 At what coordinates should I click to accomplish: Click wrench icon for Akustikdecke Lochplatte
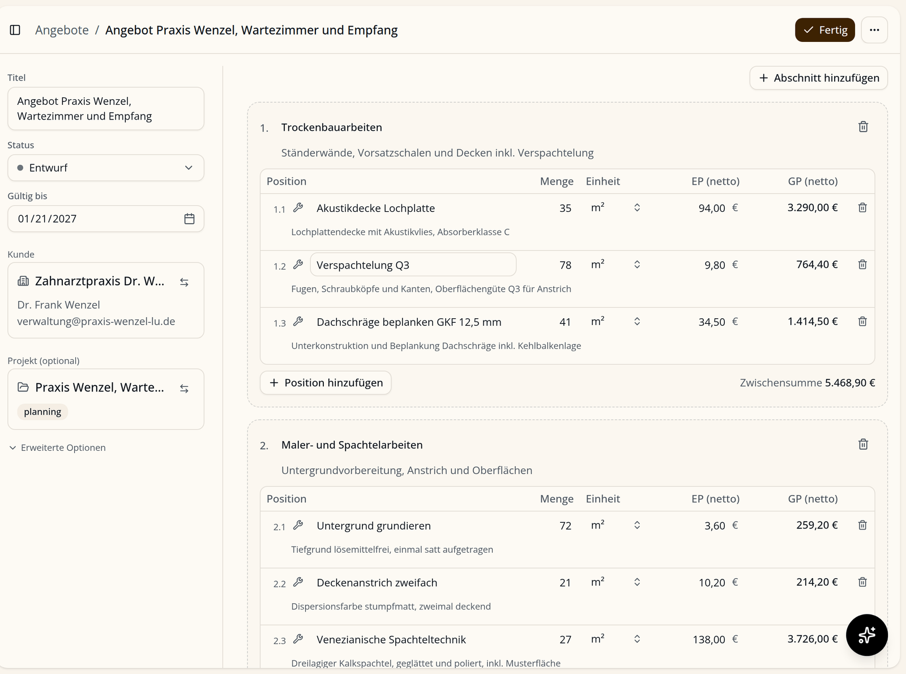point(298,208)
